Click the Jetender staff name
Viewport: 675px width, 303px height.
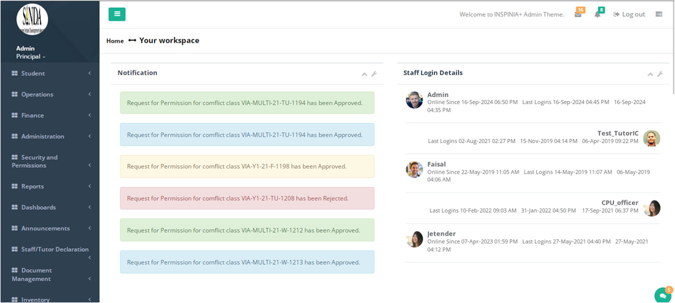(442, 234)
